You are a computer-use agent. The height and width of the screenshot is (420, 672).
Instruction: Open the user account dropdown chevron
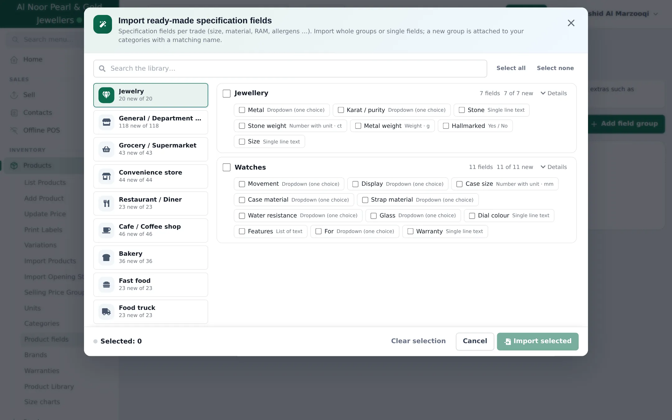pyautogui.click(x=656, y=14)
